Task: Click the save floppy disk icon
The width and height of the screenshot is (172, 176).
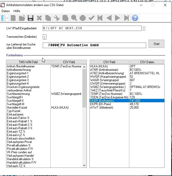Action: pos(31,18)
